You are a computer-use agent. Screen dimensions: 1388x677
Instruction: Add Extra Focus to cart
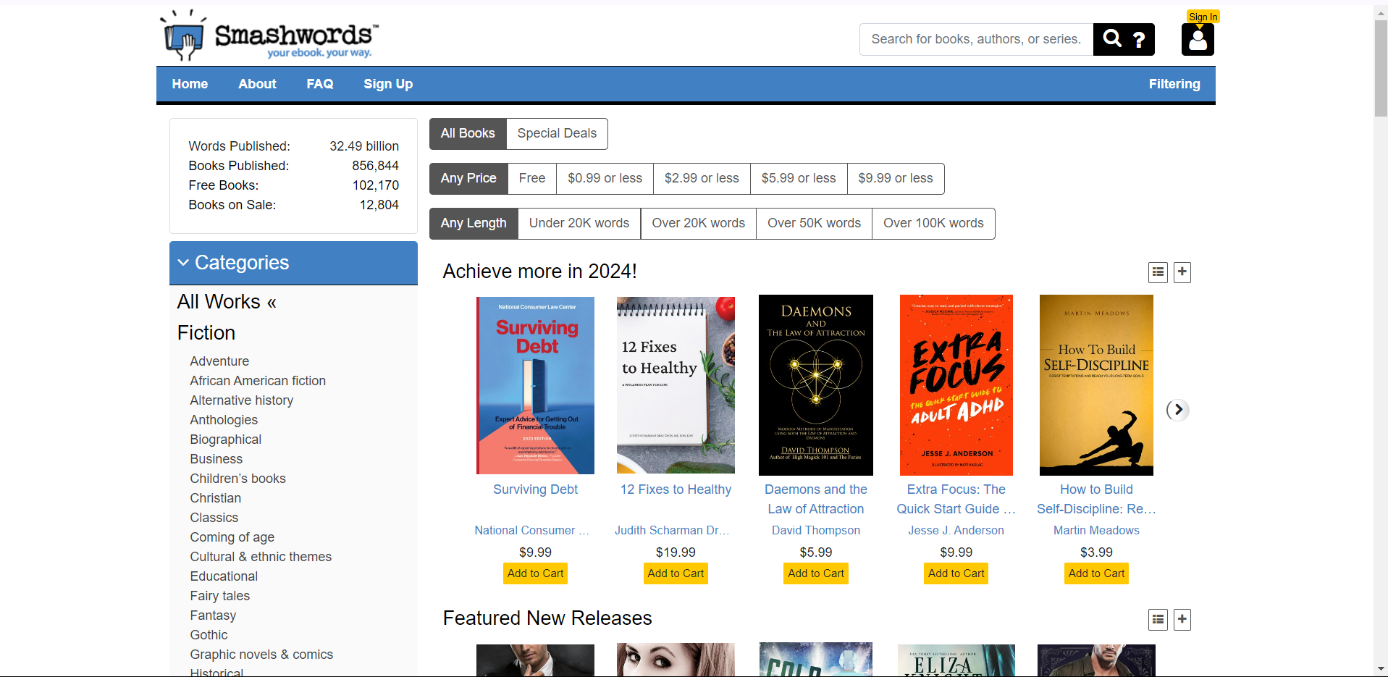(956, 573)
